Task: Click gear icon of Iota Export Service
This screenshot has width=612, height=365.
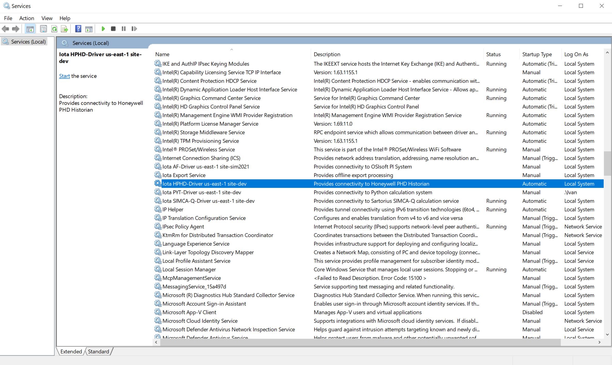Action: [158, 175]
